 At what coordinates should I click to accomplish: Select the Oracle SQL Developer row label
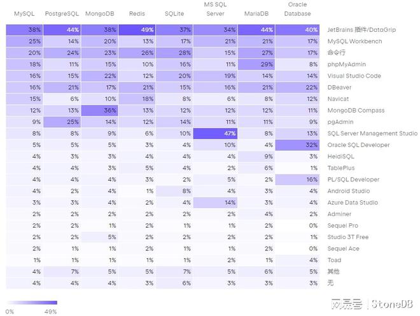point(359,145)
